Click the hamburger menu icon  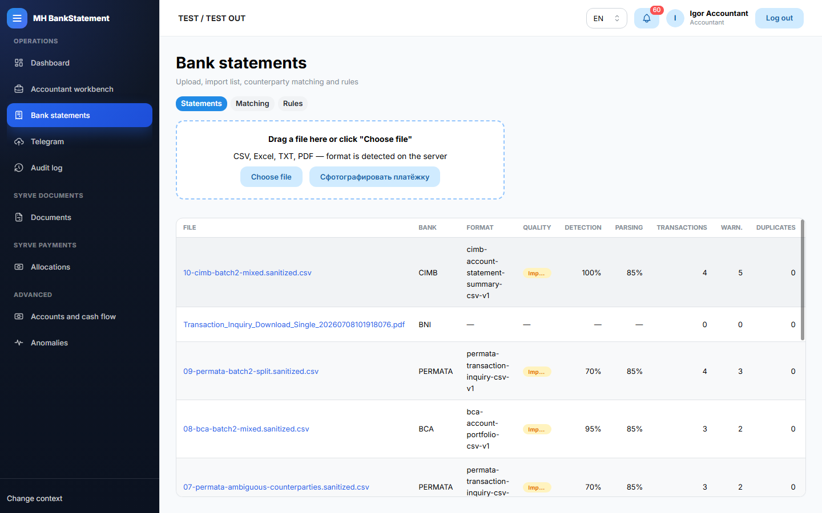pos(17,18)
